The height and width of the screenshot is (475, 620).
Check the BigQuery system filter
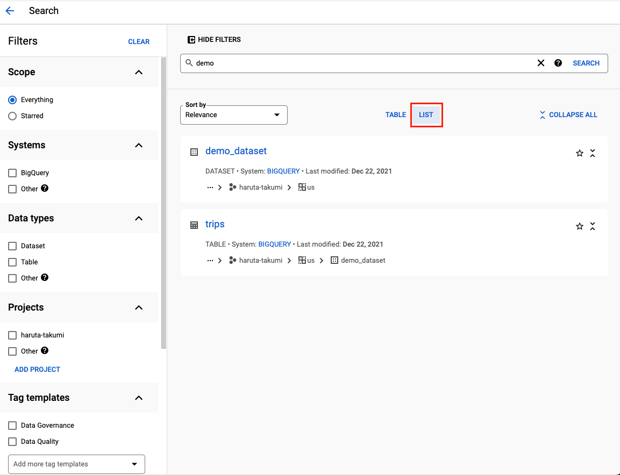point(11,172)
